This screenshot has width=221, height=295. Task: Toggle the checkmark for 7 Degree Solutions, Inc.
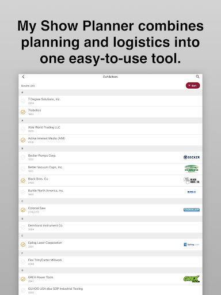(23, 101)
